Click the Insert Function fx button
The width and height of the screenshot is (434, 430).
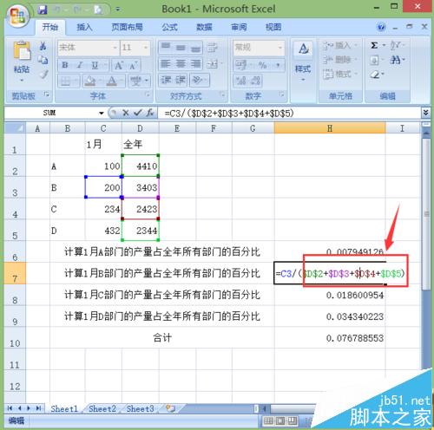point(150,113)
